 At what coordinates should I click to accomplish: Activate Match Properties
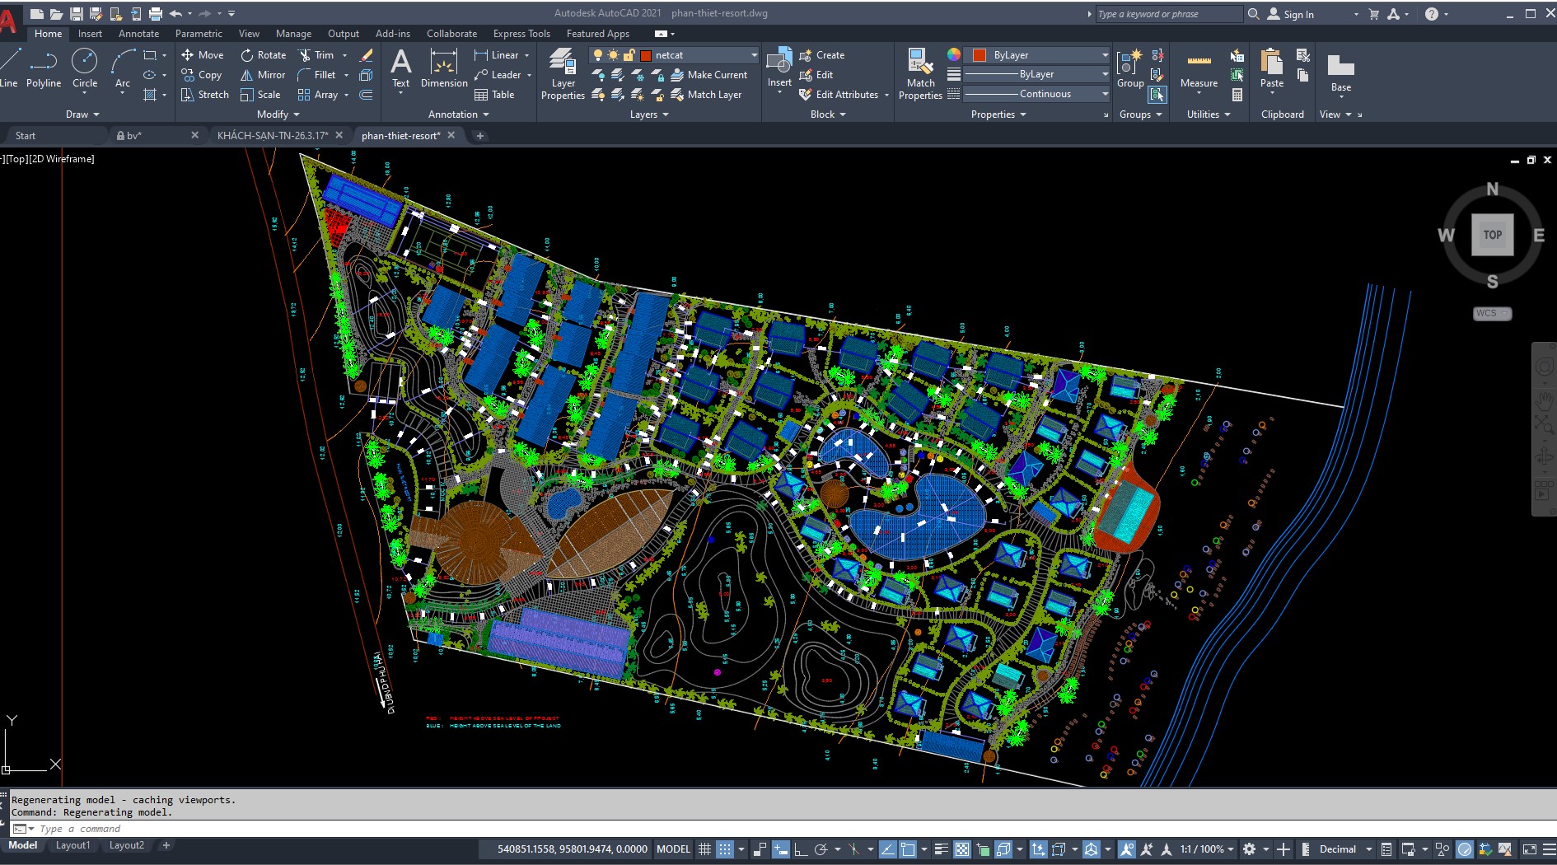(920, 72)
